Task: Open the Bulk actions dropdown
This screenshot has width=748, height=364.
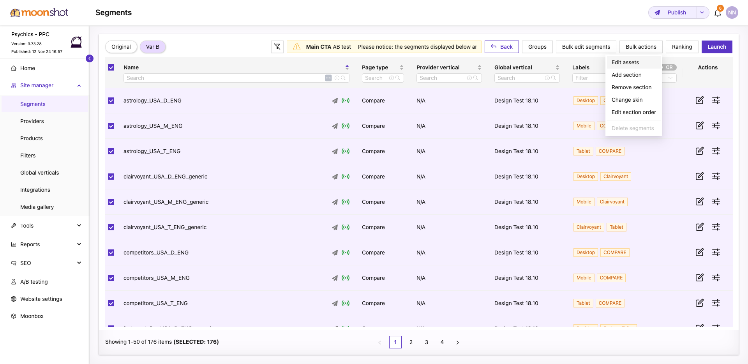Action: click(x=641, y=47)
